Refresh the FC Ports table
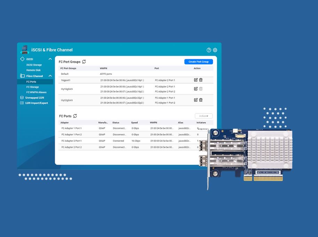 click(75, 116)
